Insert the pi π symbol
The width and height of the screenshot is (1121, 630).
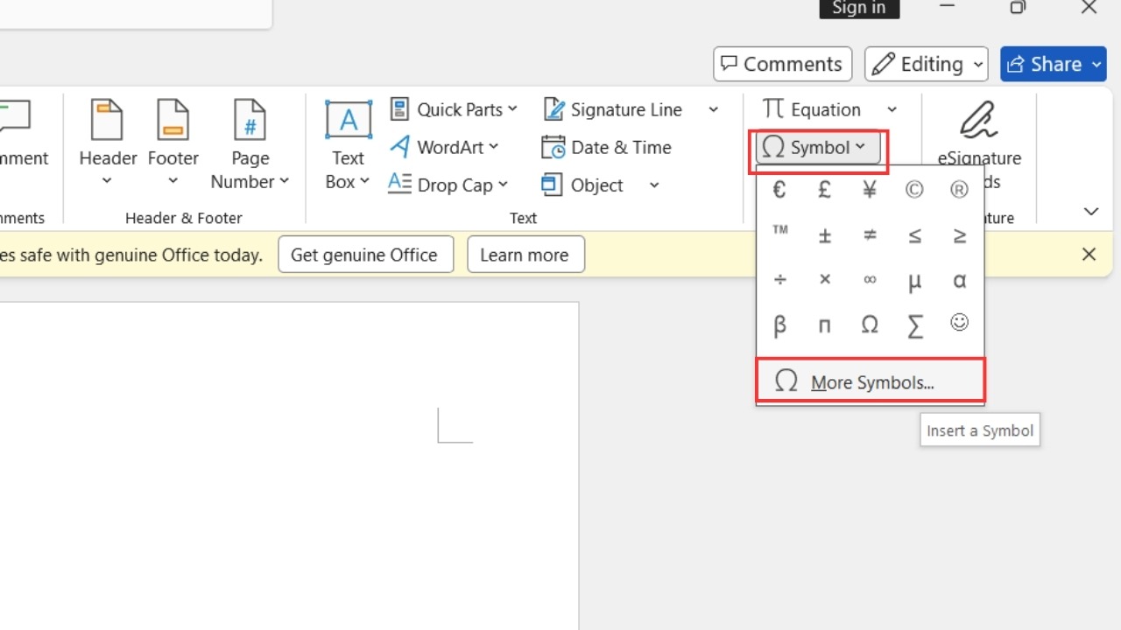pos(824,325)
